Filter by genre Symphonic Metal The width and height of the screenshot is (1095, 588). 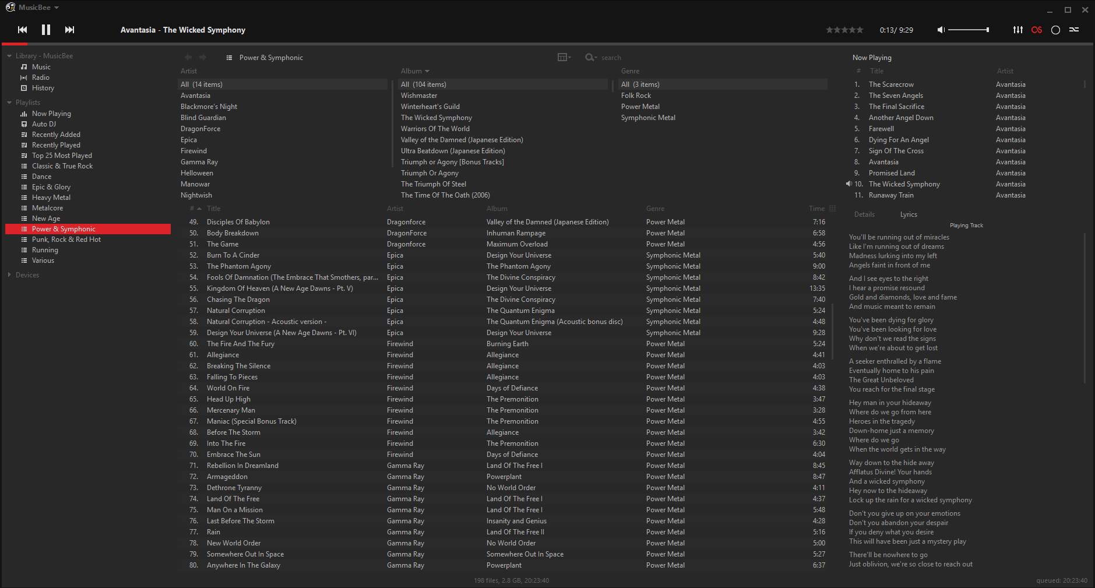click(648, 118)
